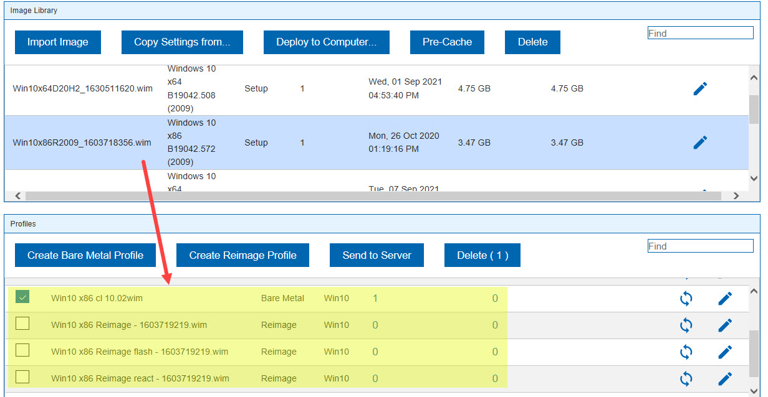Click the Image Library vertical scrollbar thumb
This screenshot has height=397, width=768.
point(754,110)
